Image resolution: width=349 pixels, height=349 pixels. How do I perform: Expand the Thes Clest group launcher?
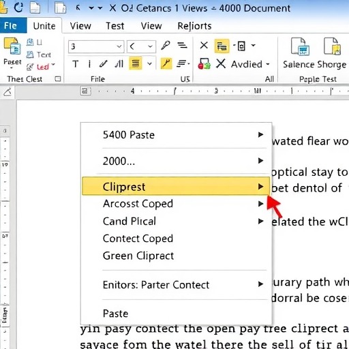[58, 79]
